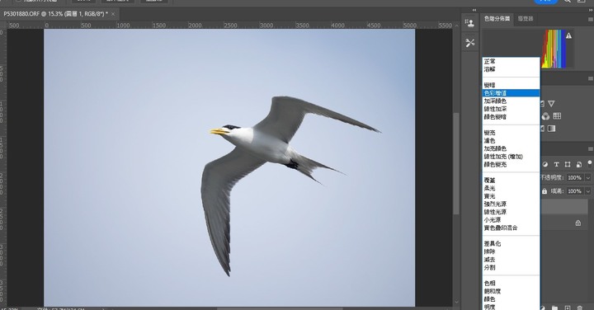Expand the fill 100% dropdown arrow
594x310 pixels.
588,191
